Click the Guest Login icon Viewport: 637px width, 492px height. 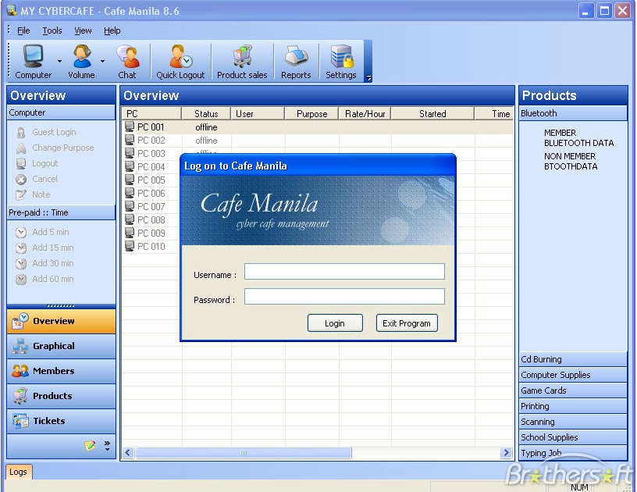point(23,132)
